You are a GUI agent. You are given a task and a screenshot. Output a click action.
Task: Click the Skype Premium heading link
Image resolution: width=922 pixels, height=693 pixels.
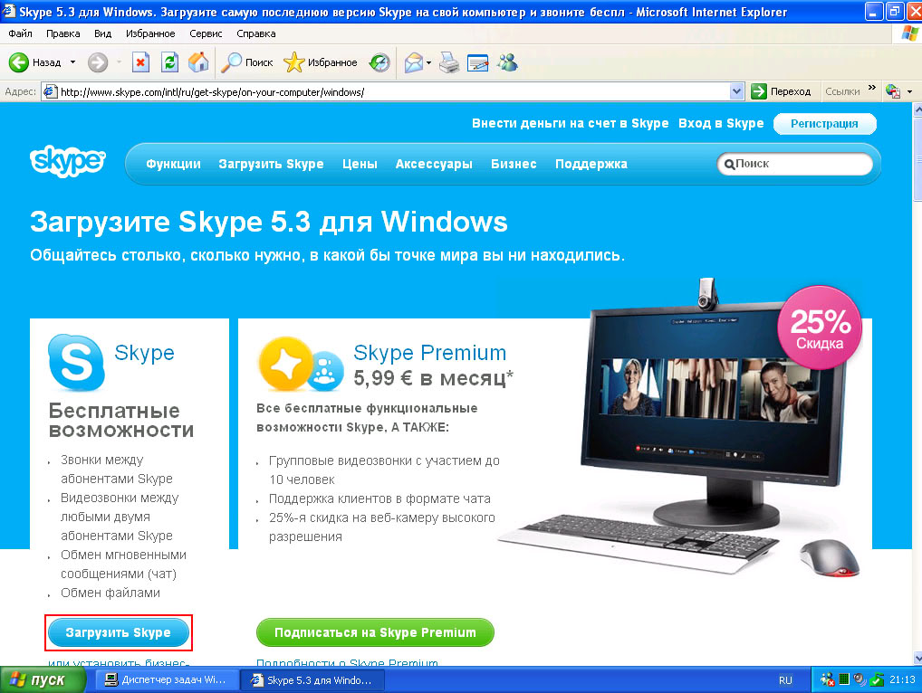[x=430, y=353]
